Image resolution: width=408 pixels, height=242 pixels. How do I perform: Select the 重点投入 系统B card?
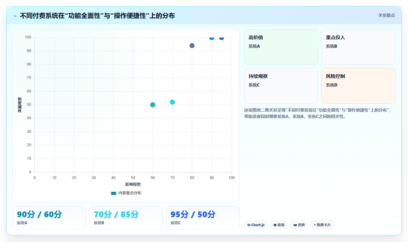pyautogui.click(x=358, y=47)
